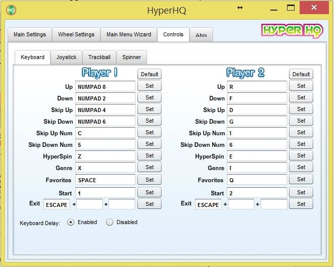Set the Player 2 Down key
334x267 pixels.
coord(301,97)
